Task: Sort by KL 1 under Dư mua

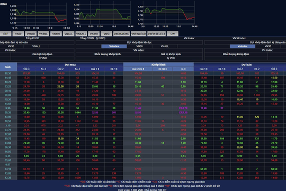Action: 114,69
